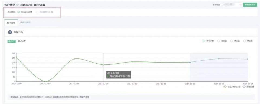This screenshot has height=104, width=260.
Task: Open the account switch dropdown
Action: (x=232, y=5)
